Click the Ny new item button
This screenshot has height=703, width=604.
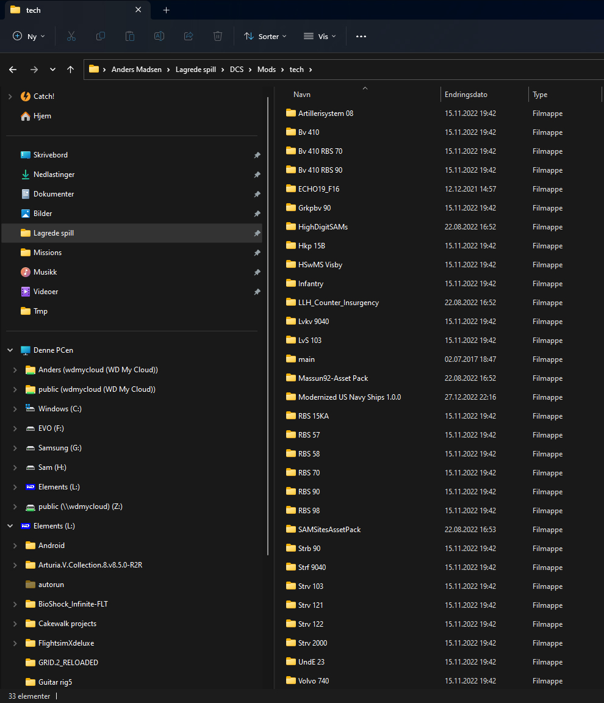pos(29,37)
